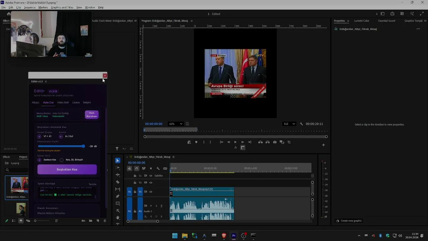Add marker in Program monitor
Image resolution: width=428 pixels, height=241 pixels.
click(196, 142)
